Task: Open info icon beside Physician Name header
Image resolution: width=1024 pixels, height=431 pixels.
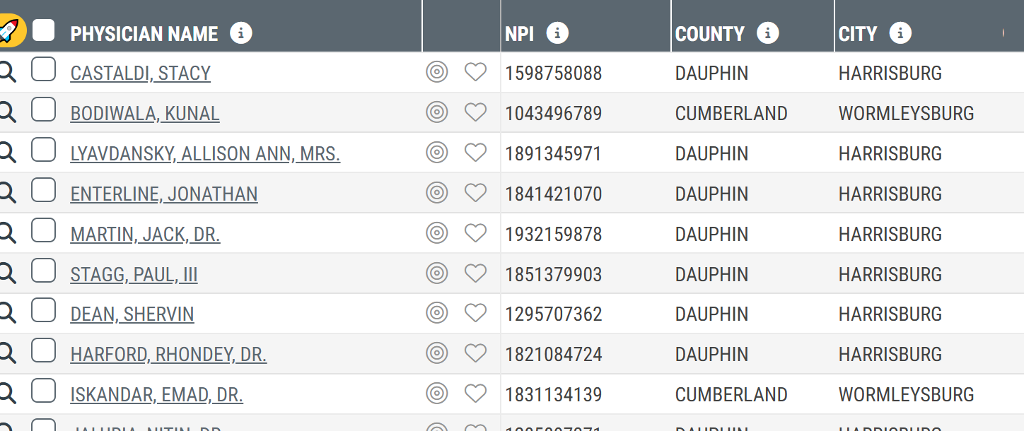Action: tap(241, 33)
